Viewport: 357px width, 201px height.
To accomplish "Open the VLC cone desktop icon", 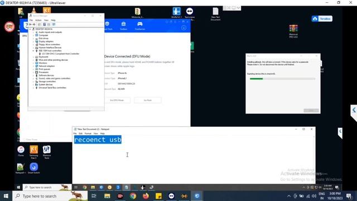I will click(33, 11).
